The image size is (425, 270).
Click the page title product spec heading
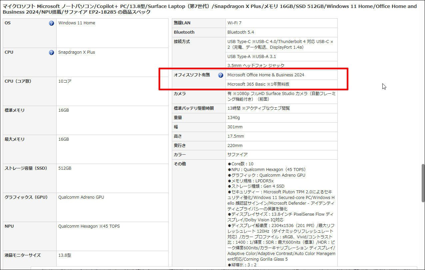pos(210,9)
